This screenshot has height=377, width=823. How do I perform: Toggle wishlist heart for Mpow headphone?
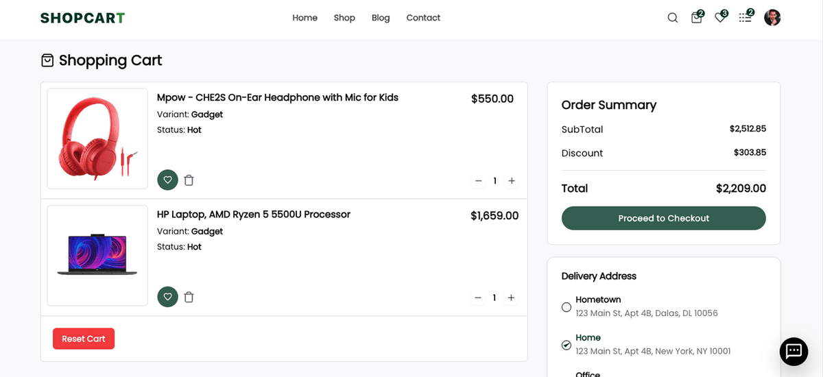167,180
